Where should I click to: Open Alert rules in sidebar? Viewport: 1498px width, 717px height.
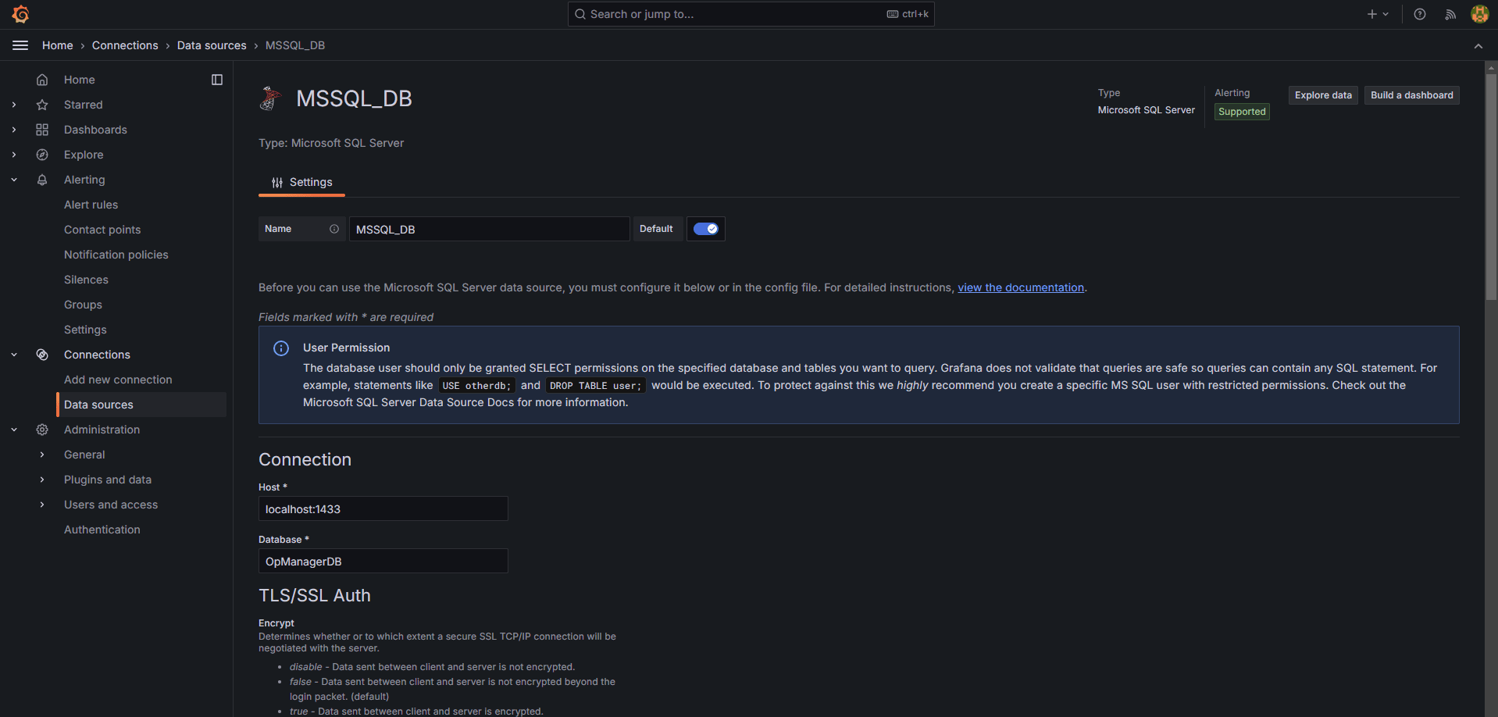pyautogui.click(x=91, y=205)
